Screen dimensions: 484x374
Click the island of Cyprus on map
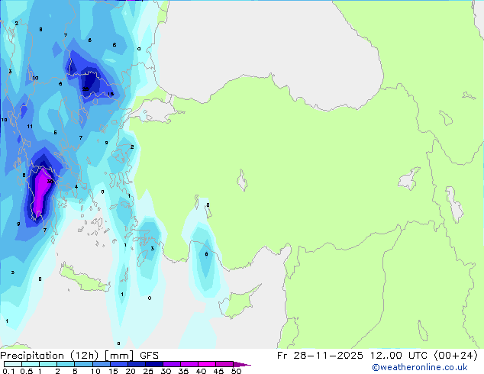239,304
